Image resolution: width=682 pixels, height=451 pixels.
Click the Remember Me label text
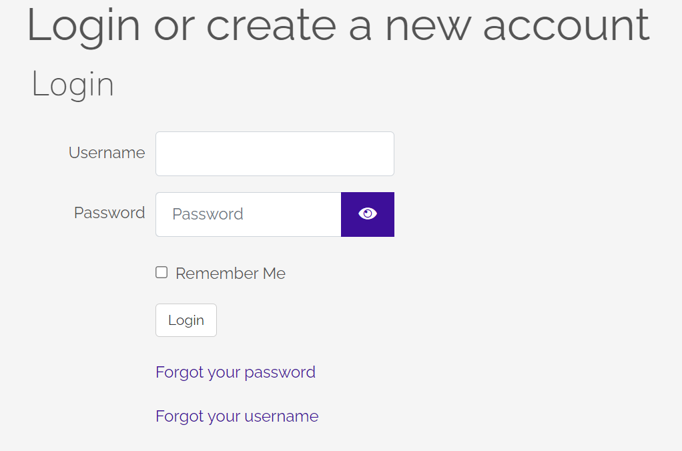pos(230,274)
